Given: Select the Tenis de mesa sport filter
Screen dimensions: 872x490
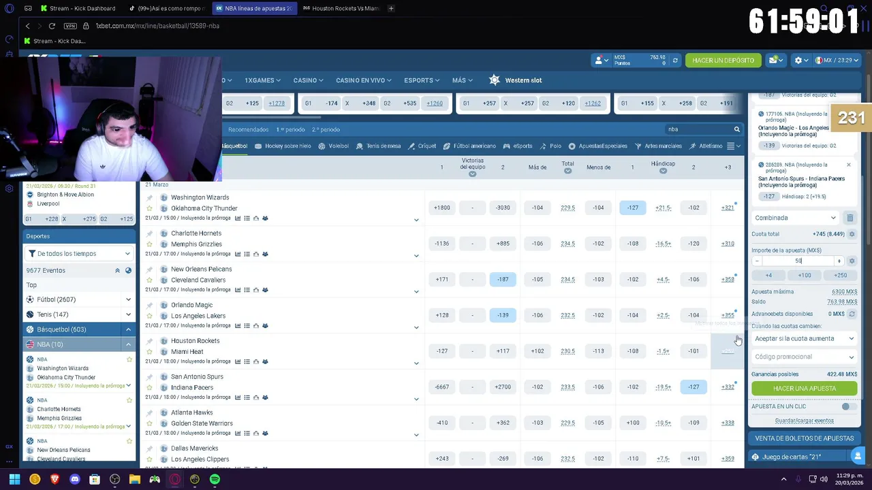Looking at the screenshot, I should [378, 146].
